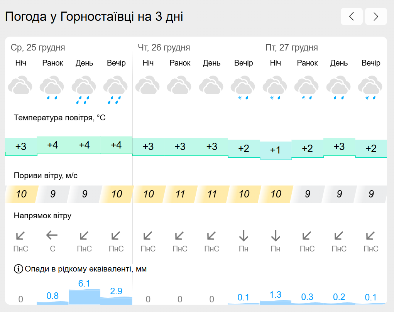
Task: Open Чт, 26 грудня day header
Action: click(x=164, y=47)
